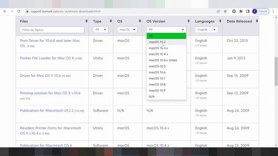The image size is (278, 156).
Task: Open the OS filter dropdown set to macOS
Action: coord(127,29)
